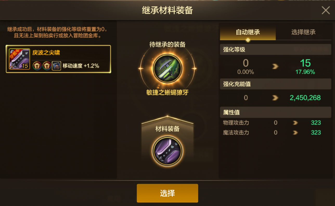The width and height of the screenshot is (335, 206).
Task: Click the 强化充能值 section header
Action: pos(275,84)
